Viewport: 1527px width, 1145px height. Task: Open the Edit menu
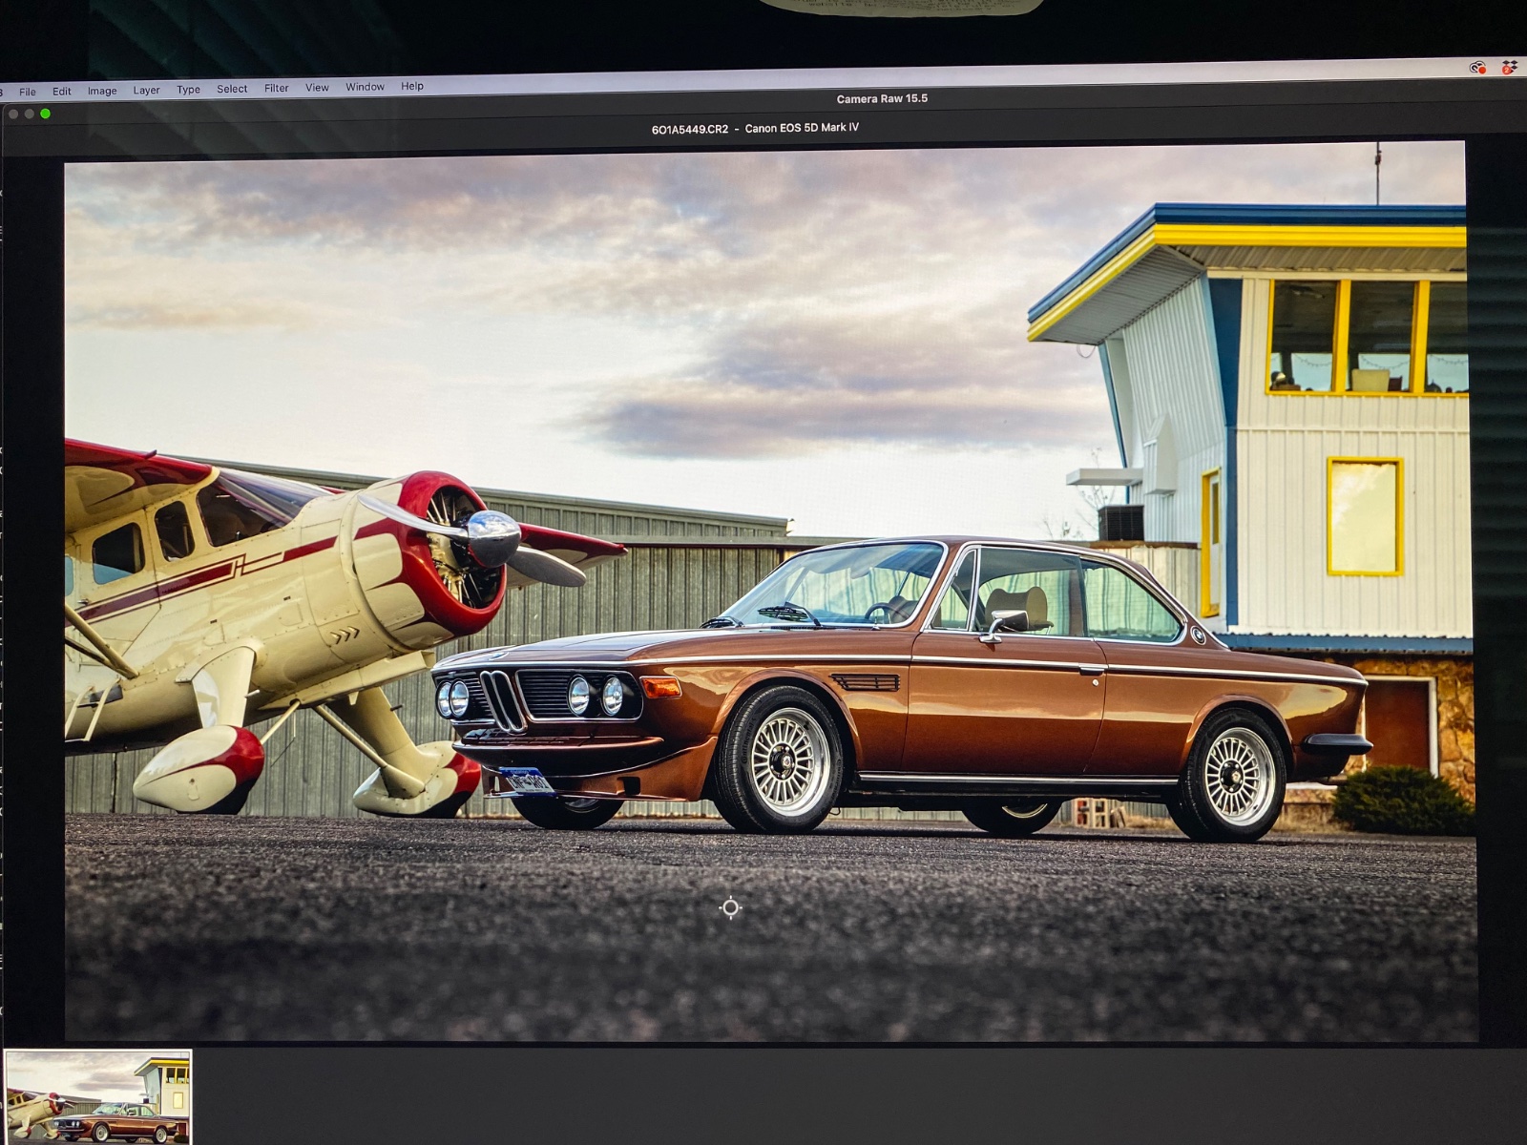pyautogui.click(x=62, y=92)
